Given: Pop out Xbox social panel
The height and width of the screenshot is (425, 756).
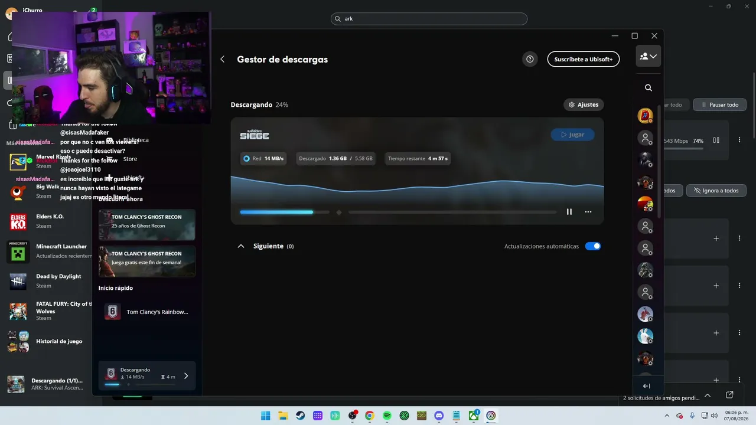Looking at the screenshot, I should (730, 395).
